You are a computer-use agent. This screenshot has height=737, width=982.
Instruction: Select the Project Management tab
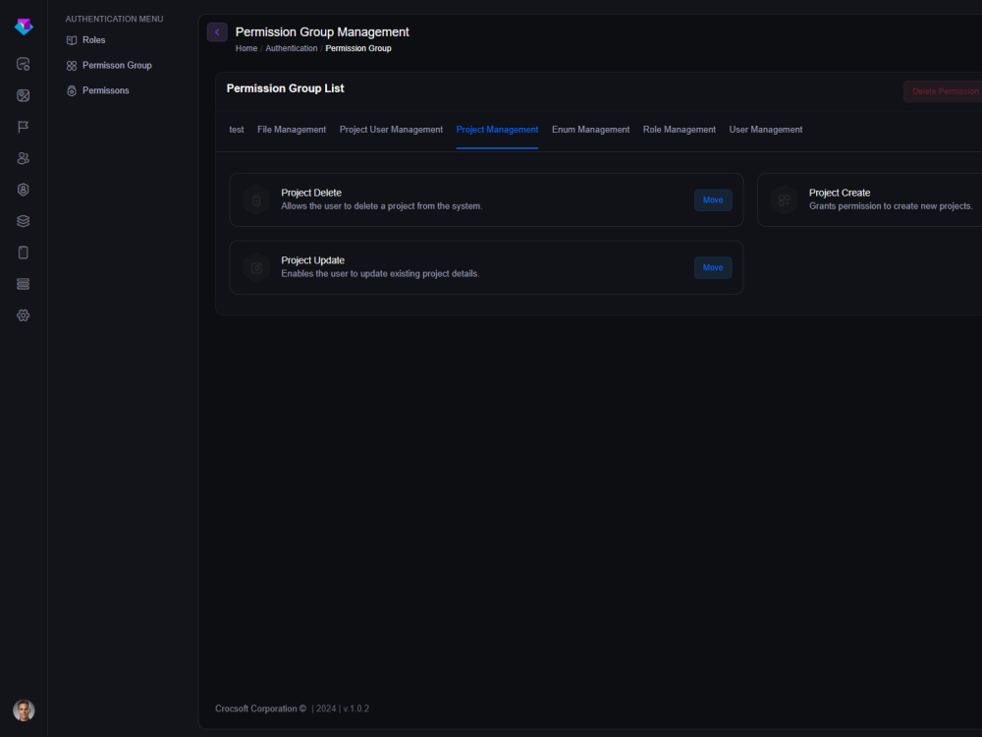497,130
